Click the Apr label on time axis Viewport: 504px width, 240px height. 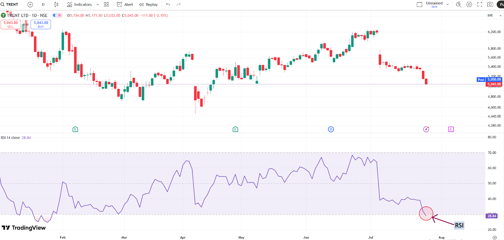[183, 237]
